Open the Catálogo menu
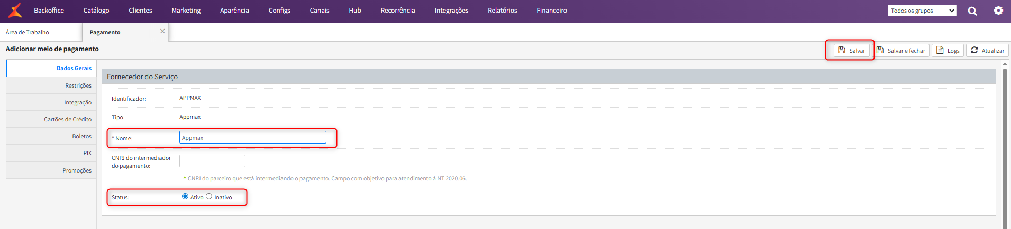Screen dimensions: 1011x229 pos(96,11)
